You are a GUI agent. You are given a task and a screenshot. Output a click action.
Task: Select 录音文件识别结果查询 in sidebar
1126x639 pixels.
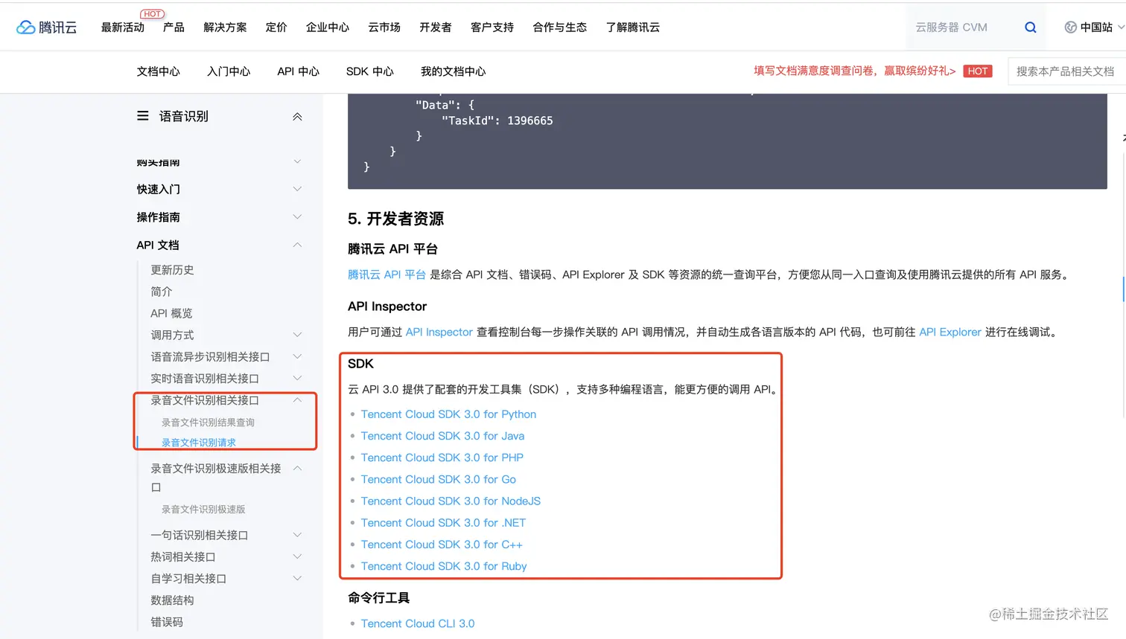(208, 422)
